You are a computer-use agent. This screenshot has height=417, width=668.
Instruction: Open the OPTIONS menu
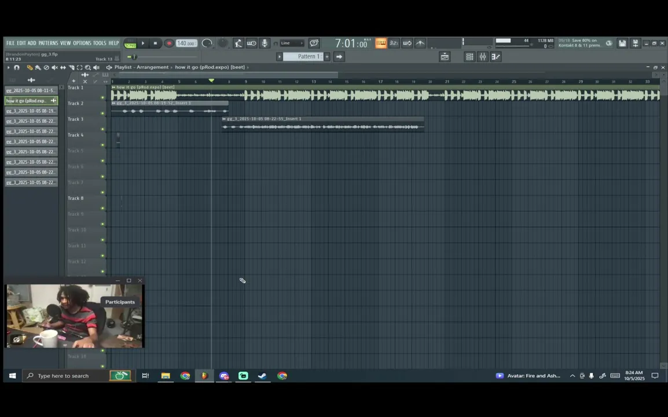pyautogui.click(x=82, y=43)
